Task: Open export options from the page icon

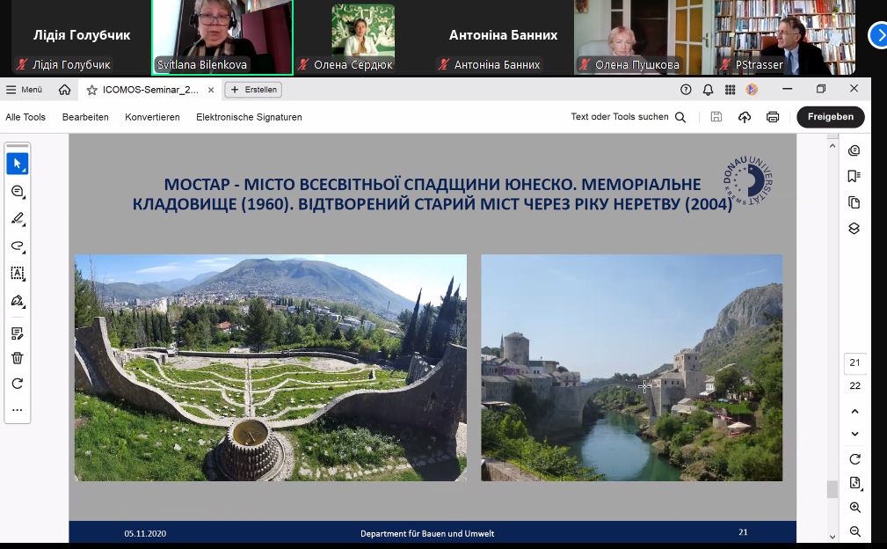Action: pyautogui.click(x=854, y=482)
